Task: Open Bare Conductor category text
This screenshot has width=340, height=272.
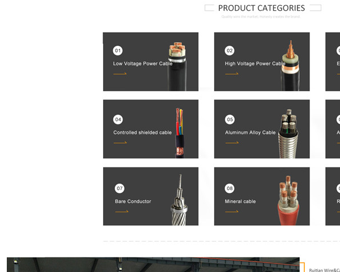Action: pyautogui.click(x=133, y=201)
